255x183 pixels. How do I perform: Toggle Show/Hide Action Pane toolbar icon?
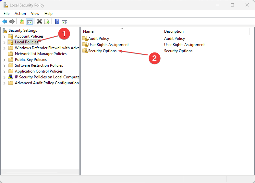(x=65, y=22)
